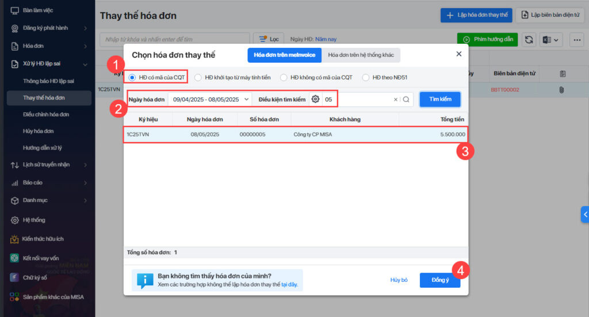
Task: Click the tại đây help link
Action: coord(289,285)
